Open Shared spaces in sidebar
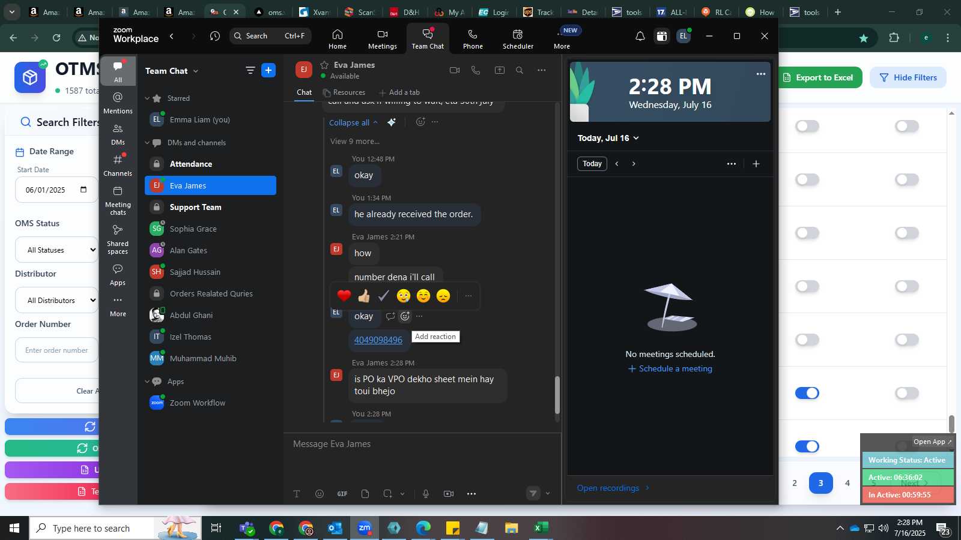Viewport: 961px width, 540px height. (x=118, y=239)
